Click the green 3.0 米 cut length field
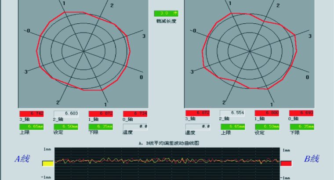 click(x=166, y=14)
